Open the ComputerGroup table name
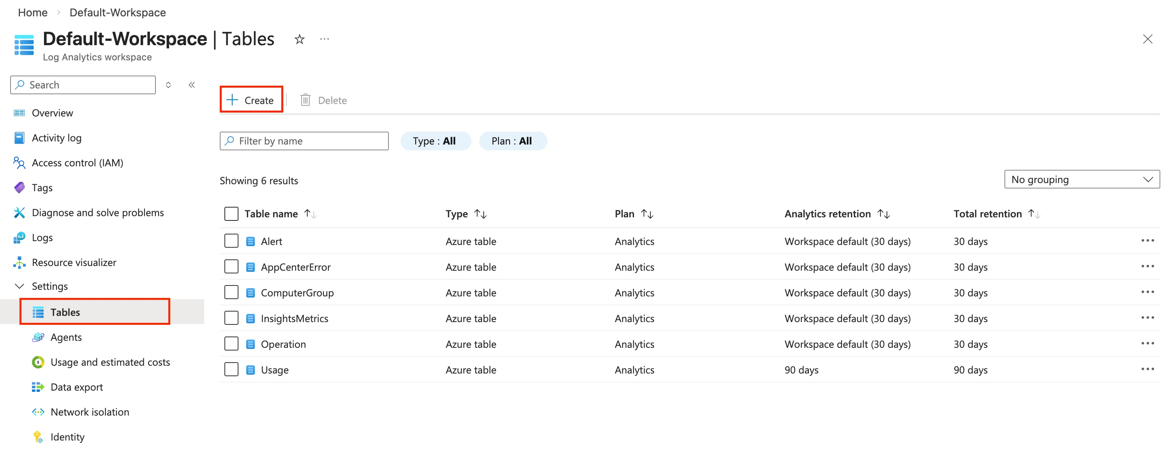1172x451 pixels. (297, 292)
